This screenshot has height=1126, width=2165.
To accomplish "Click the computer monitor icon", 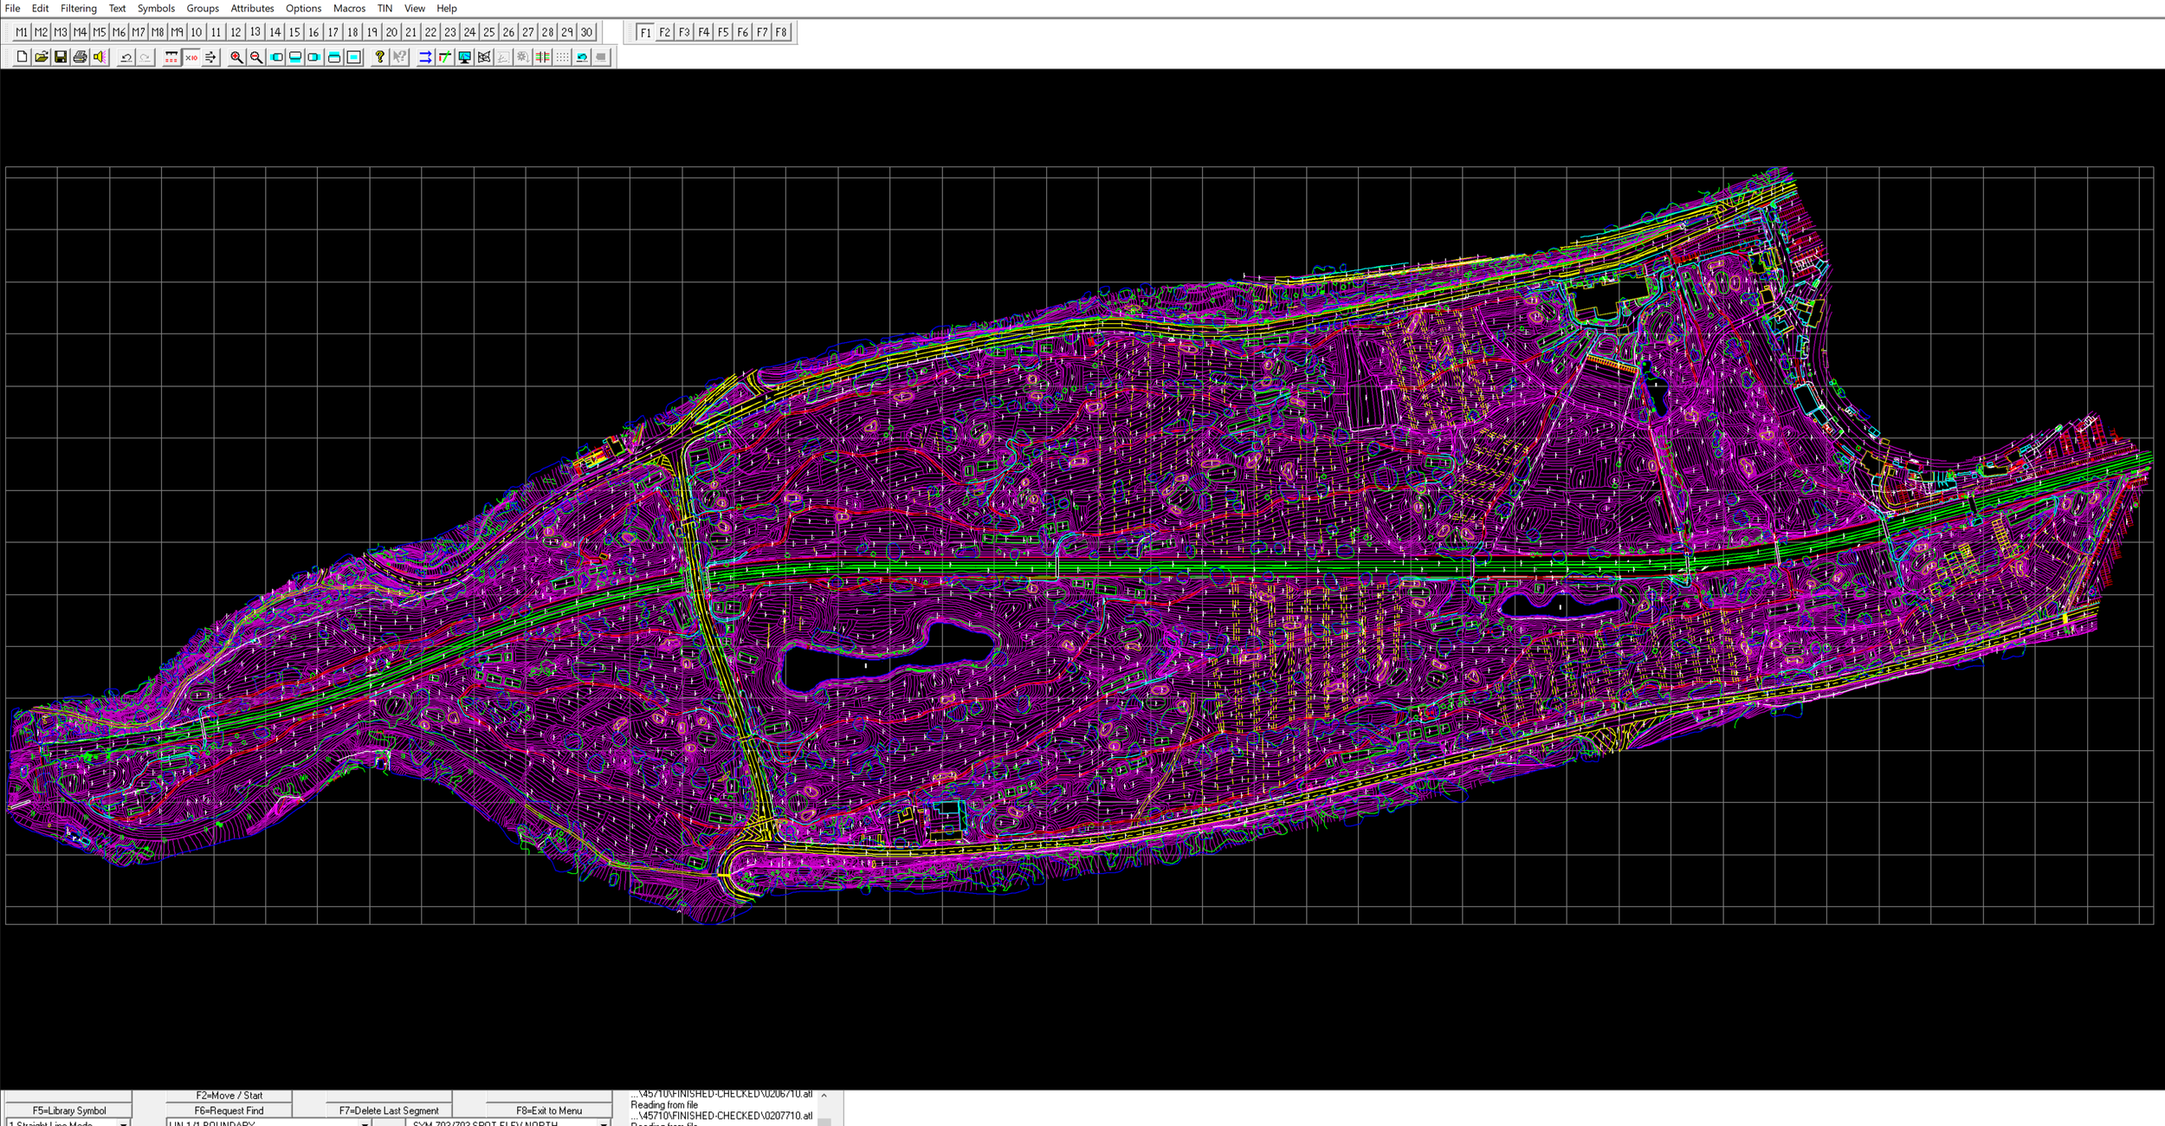I will tap(464, 57).
